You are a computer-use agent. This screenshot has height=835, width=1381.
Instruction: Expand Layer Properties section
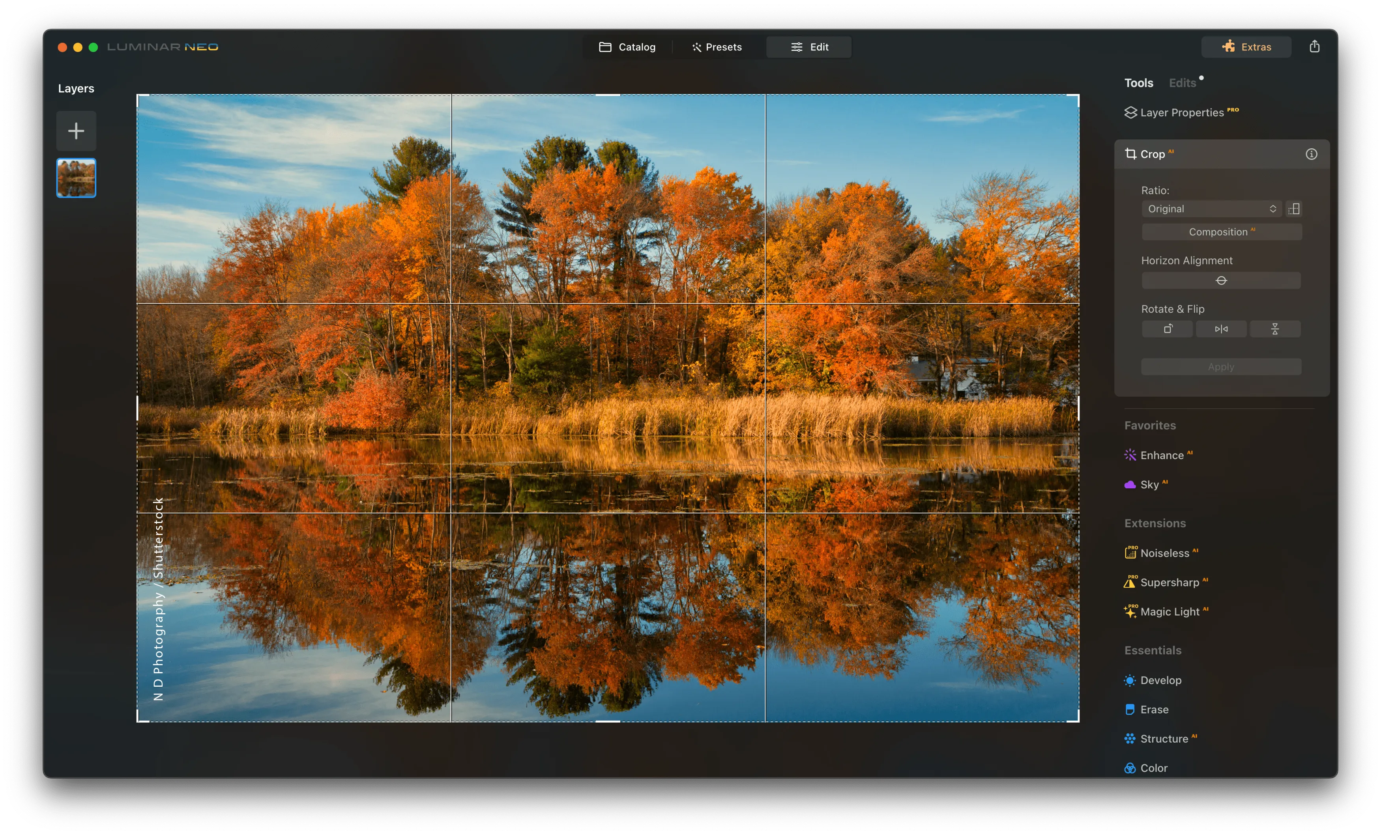[1181, 113]
